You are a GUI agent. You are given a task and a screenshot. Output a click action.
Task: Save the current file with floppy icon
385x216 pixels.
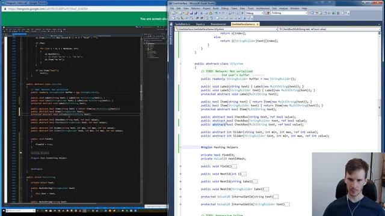(191, 13)
